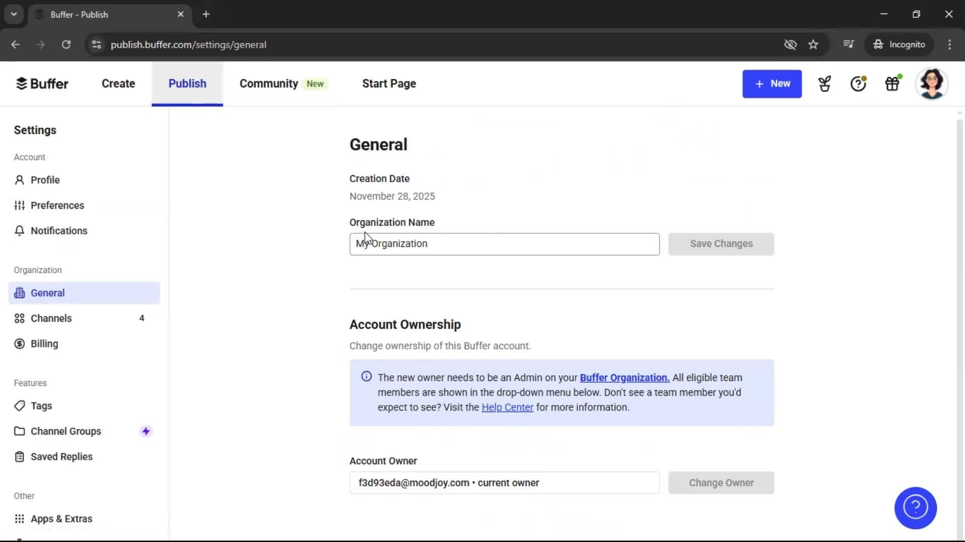Click the Buffer Organization link
Viewport: 965px width, 542px height.
(624, 377)
